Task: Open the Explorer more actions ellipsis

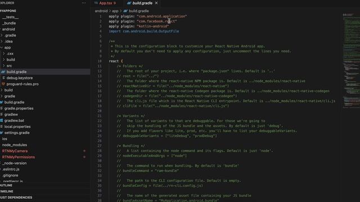Action: (84, 3)
